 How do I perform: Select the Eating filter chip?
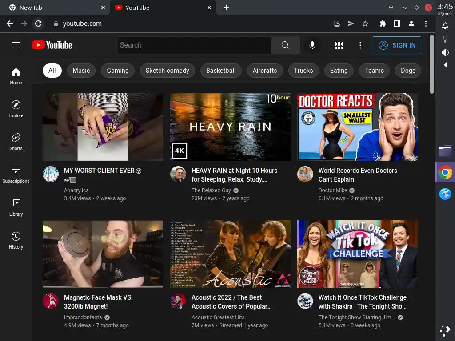coord(339,71)
